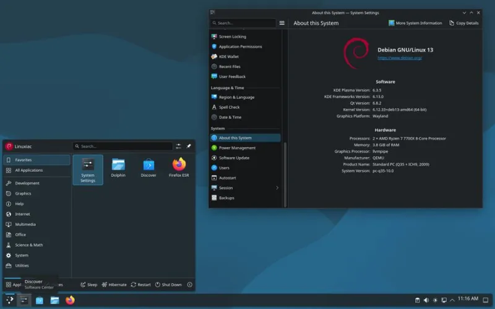The width and height of the screenshot is (495, 309).
Task: Launch Dolphin file manager from favorites
Action: click(118, 168)
